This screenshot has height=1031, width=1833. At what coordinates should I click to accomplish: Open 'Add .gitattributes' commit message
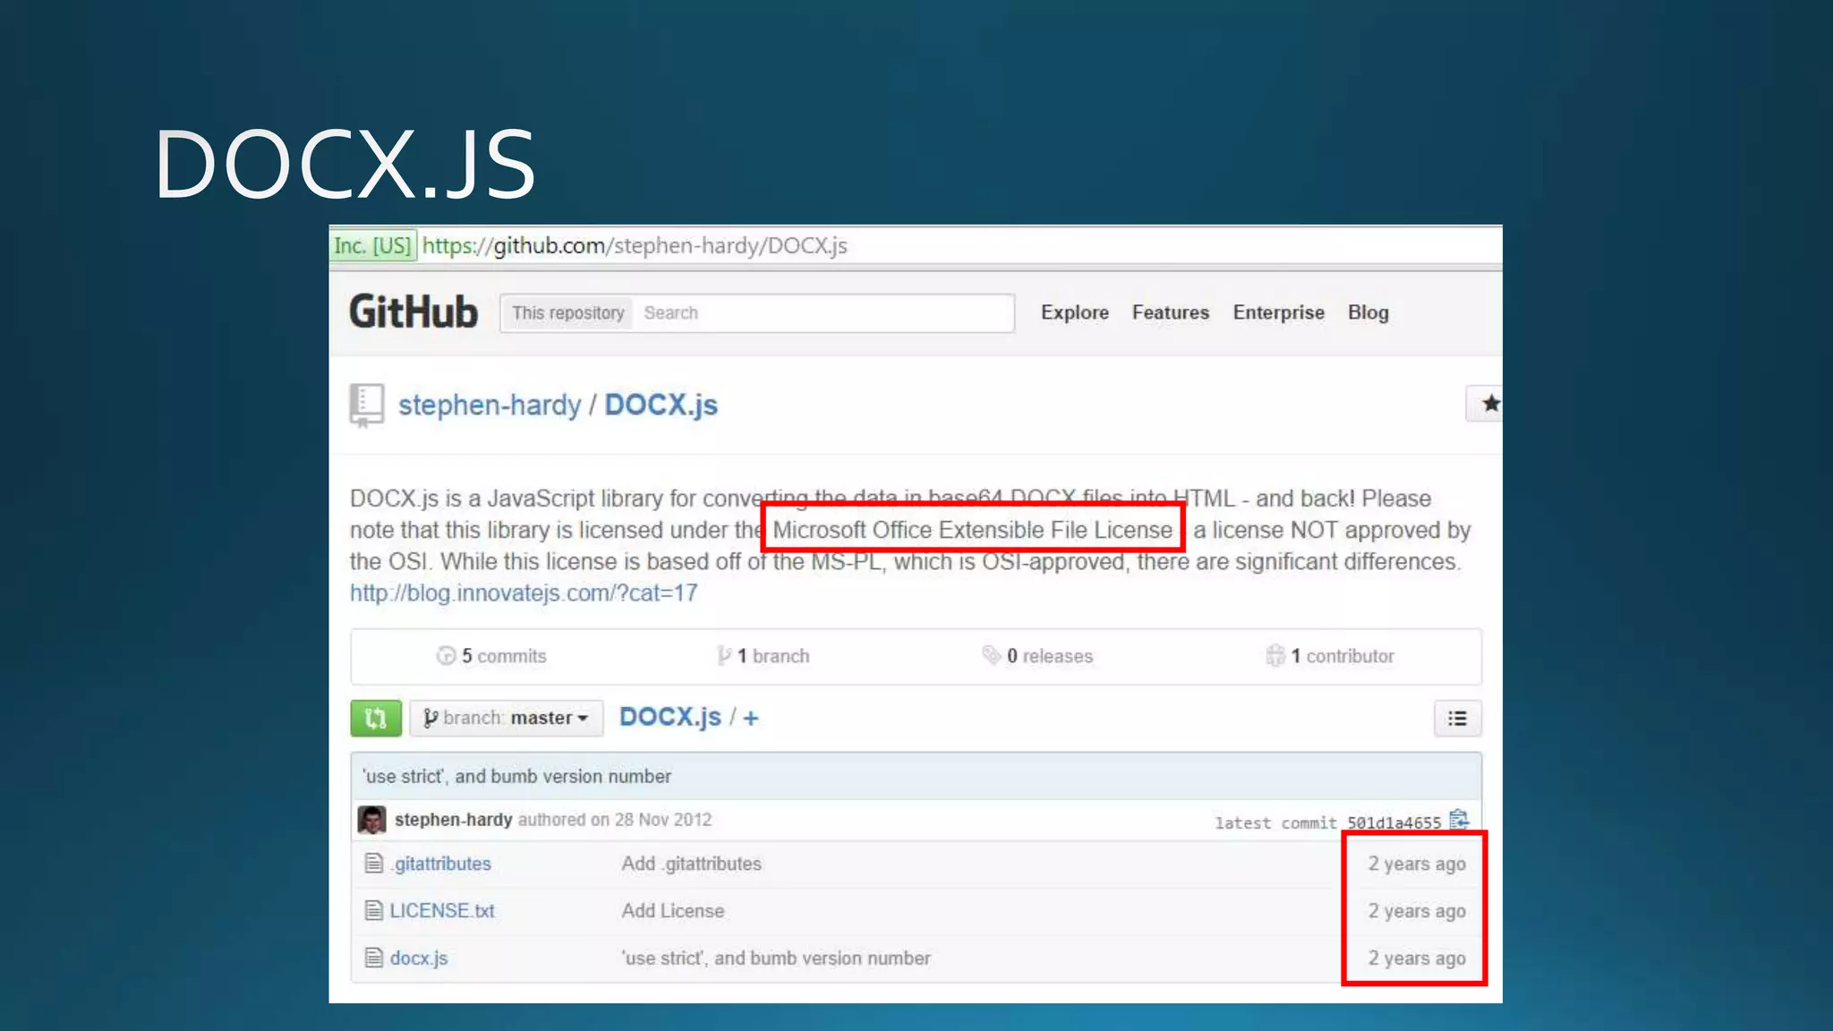(691, 864)
